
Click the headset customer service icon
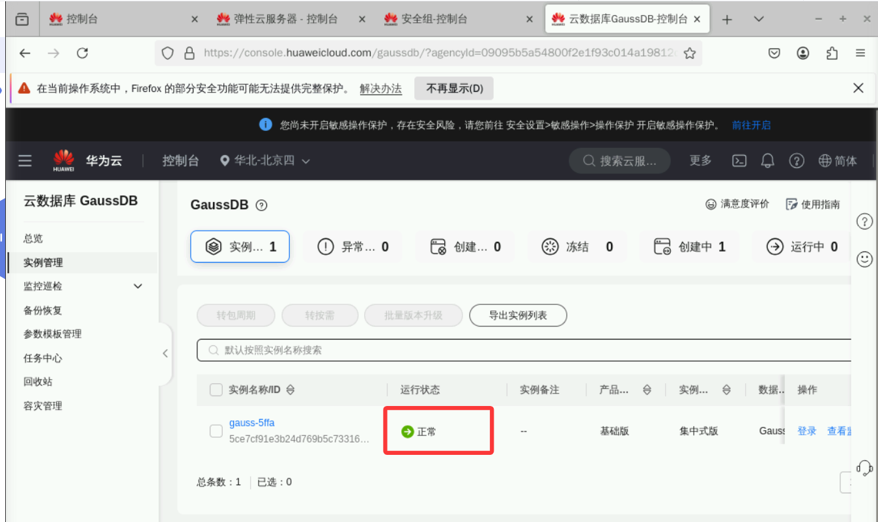pyautogui.click(x=865, y=467)
